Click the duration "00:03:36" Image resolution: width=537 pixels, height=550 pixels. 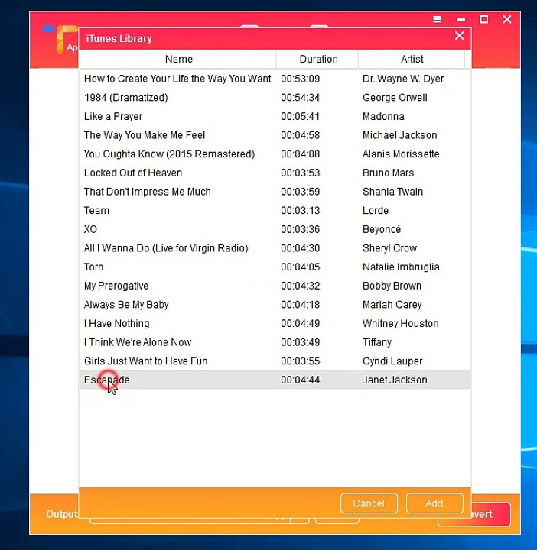pos(301,229)
